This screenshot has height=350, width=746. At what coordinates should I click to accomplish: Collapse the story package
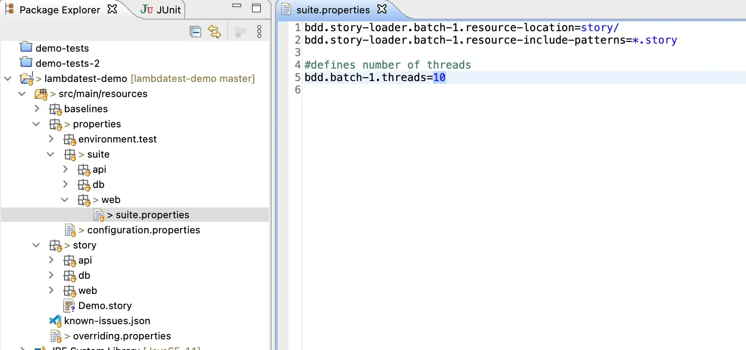point(36,245)
